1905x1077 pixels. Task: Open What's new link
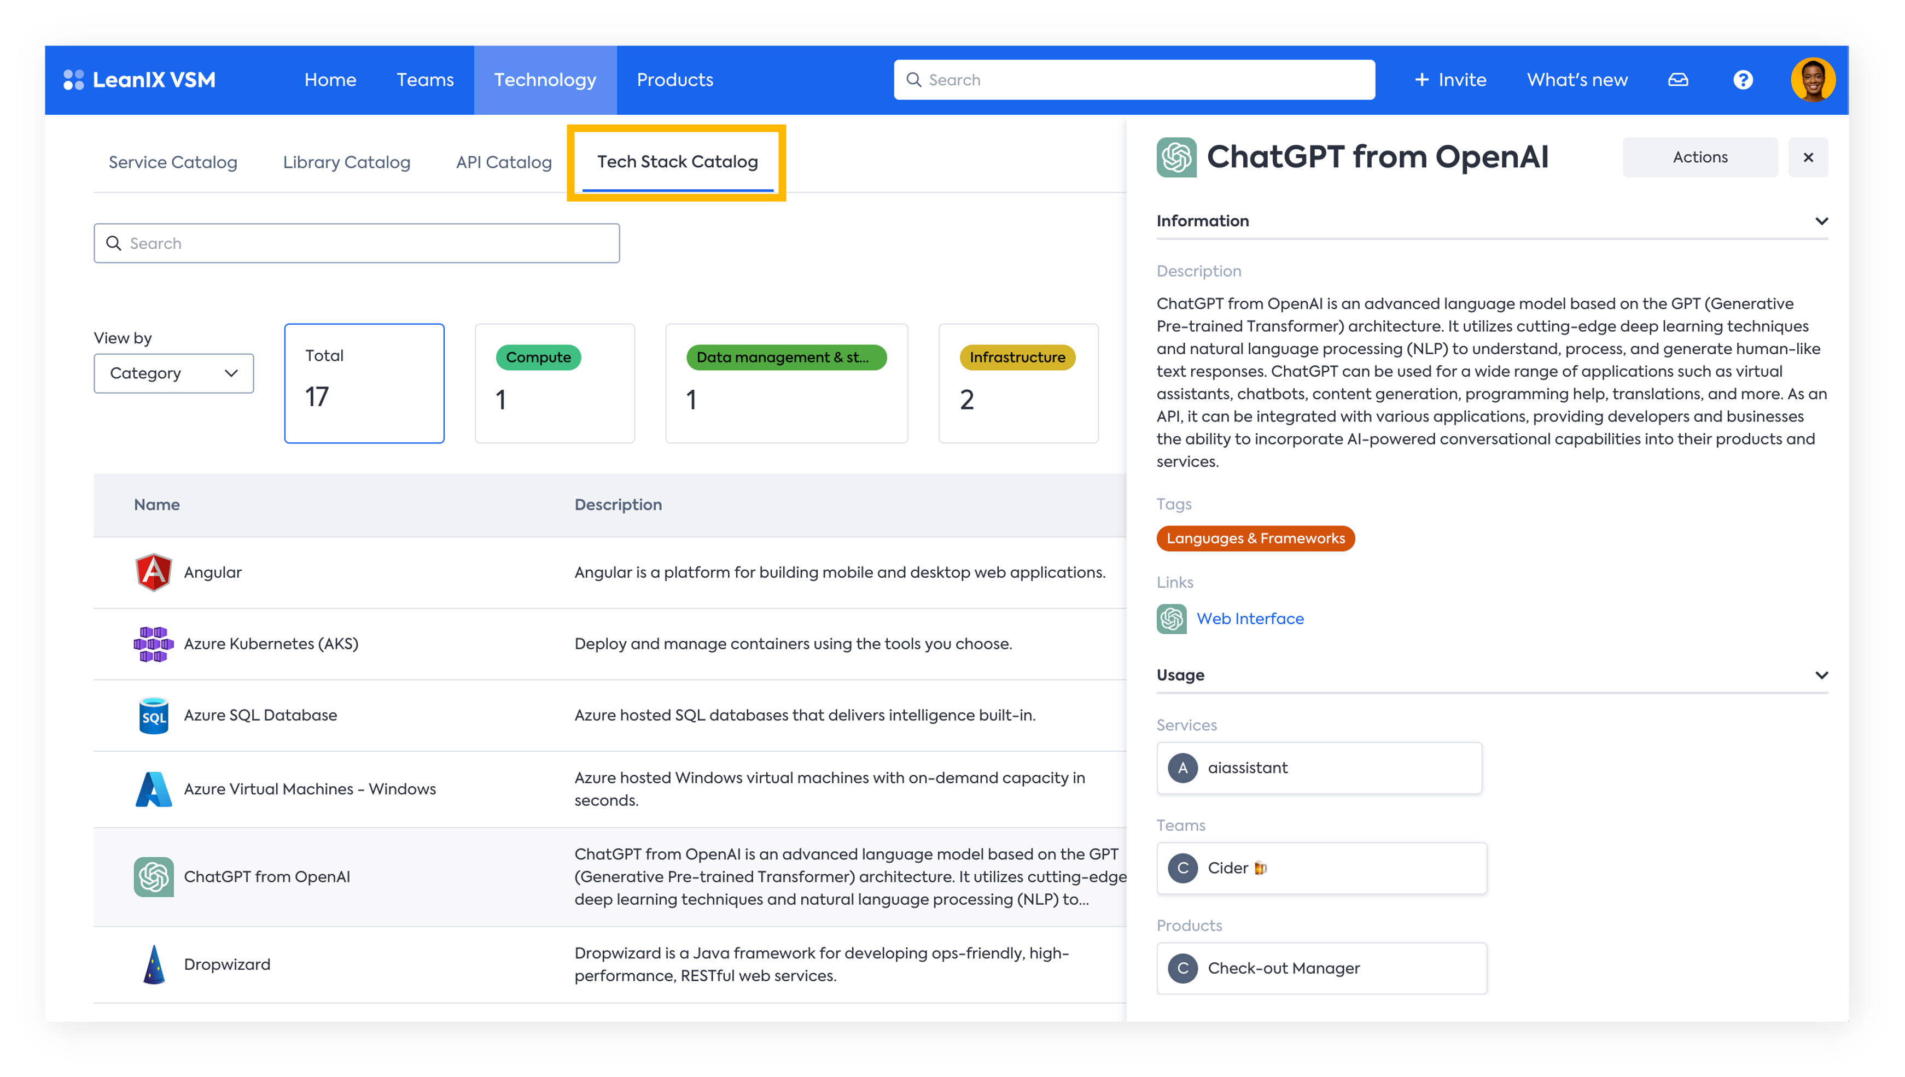pyautogui.click(x=1576, y=80)
